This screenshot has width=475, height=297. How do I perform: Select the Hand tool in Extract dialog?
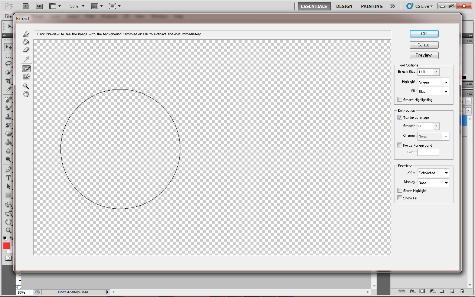click(x=26, y=94)
